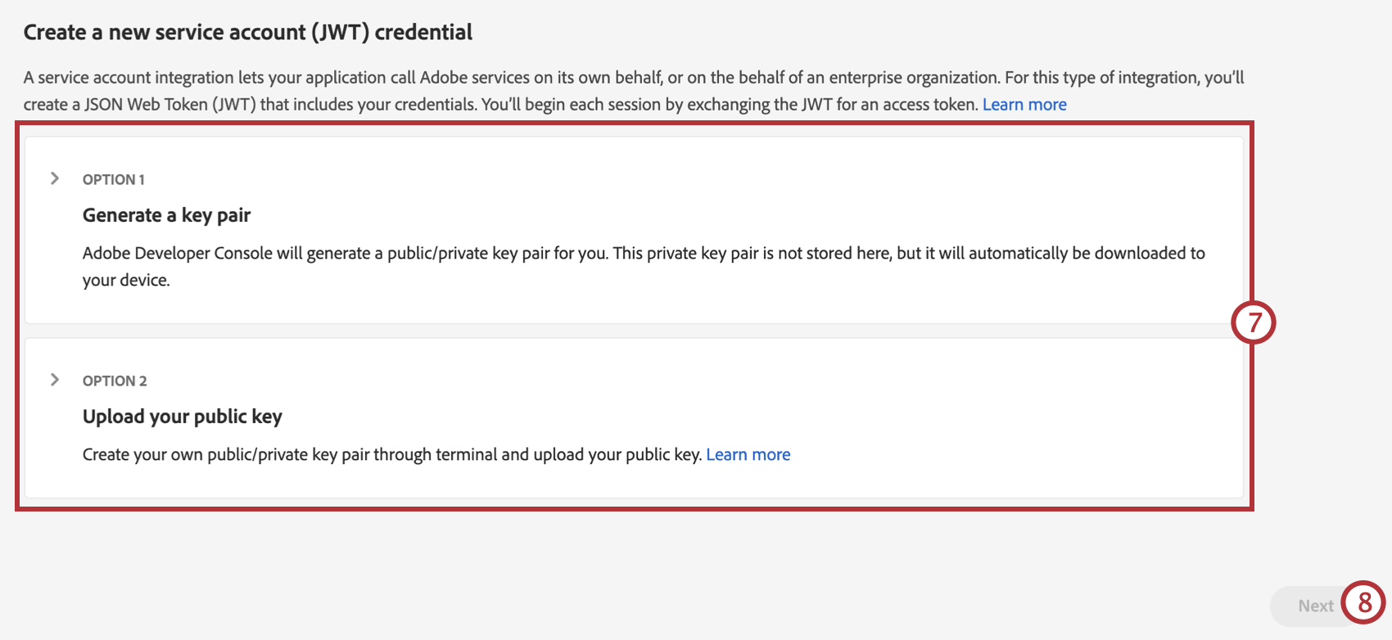The height and width of the screenshot is (640, 1392).
Task: Click the Generate a key pair title
Action: [x=166, y=214]
